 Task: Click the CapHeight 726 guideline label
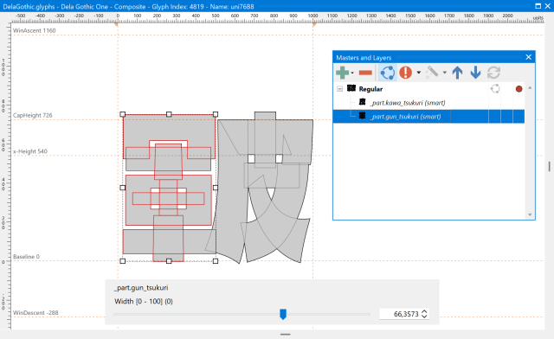point(33,116)
